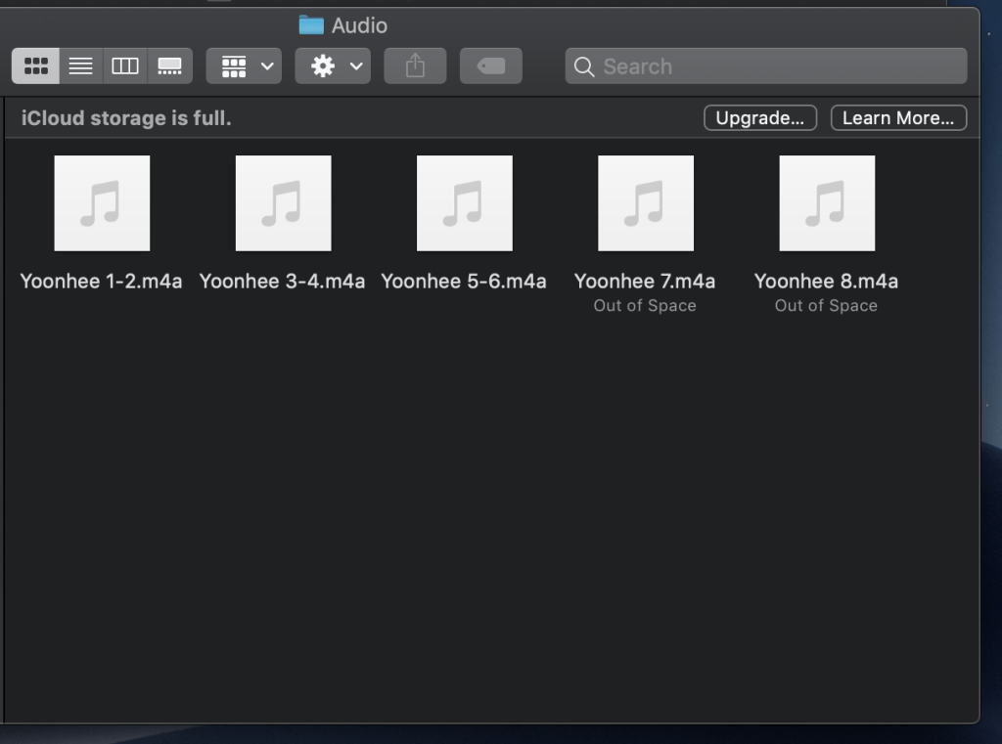
Task: Open the group-by arrangement dropdown
Action: click(244, 66)
